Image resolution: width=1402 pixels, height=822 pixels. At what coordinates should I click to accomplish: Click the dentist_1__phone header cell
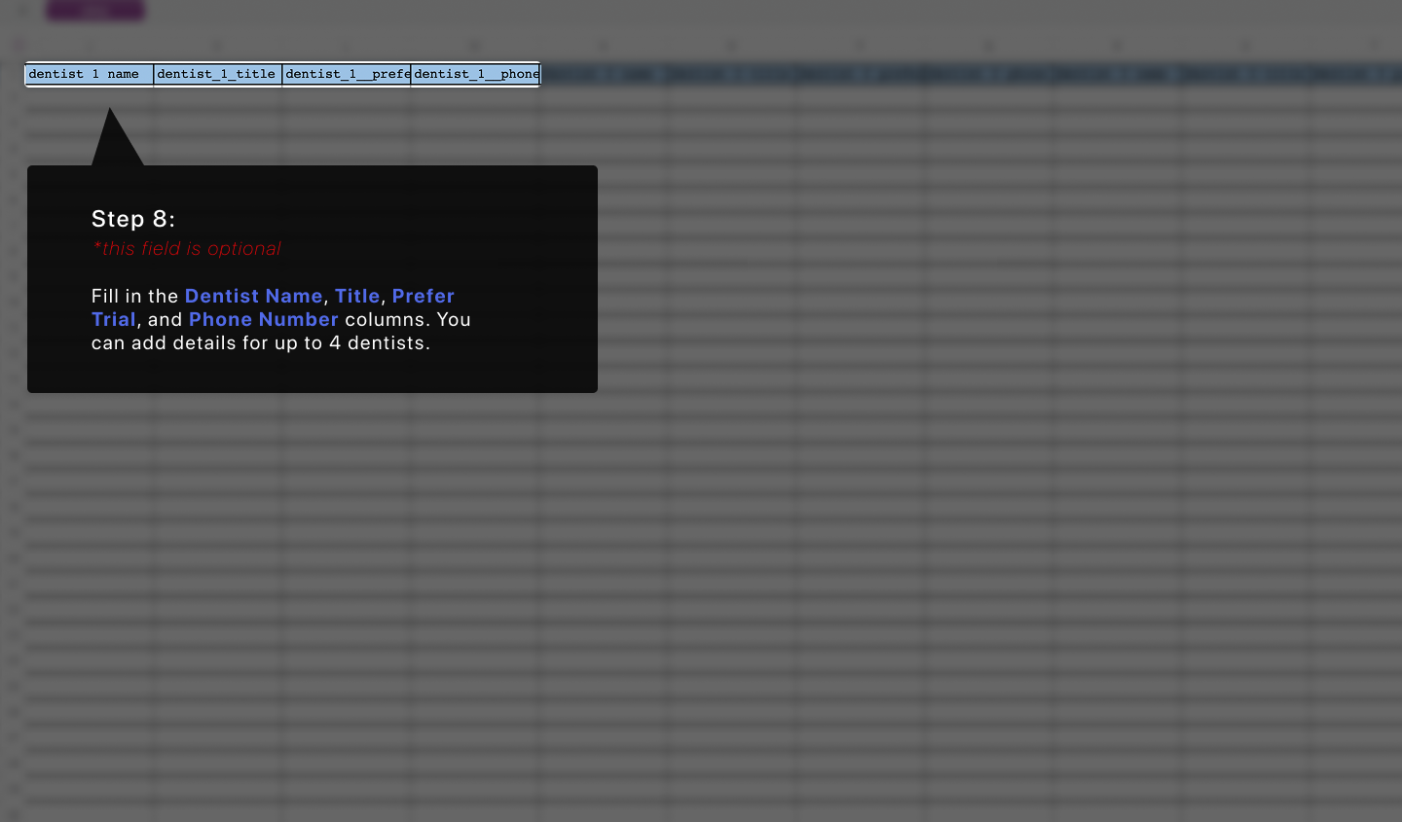[475, 74]
